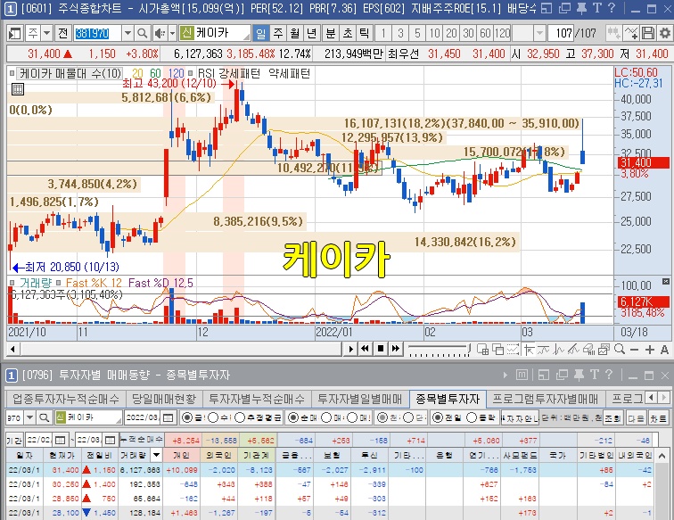
Task: Select the 종목별투자자 tab
Action: 448,399
